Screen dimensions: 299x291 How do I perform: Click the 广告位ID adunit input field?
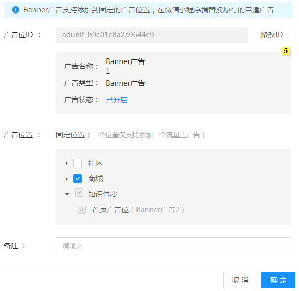[152, 35]
